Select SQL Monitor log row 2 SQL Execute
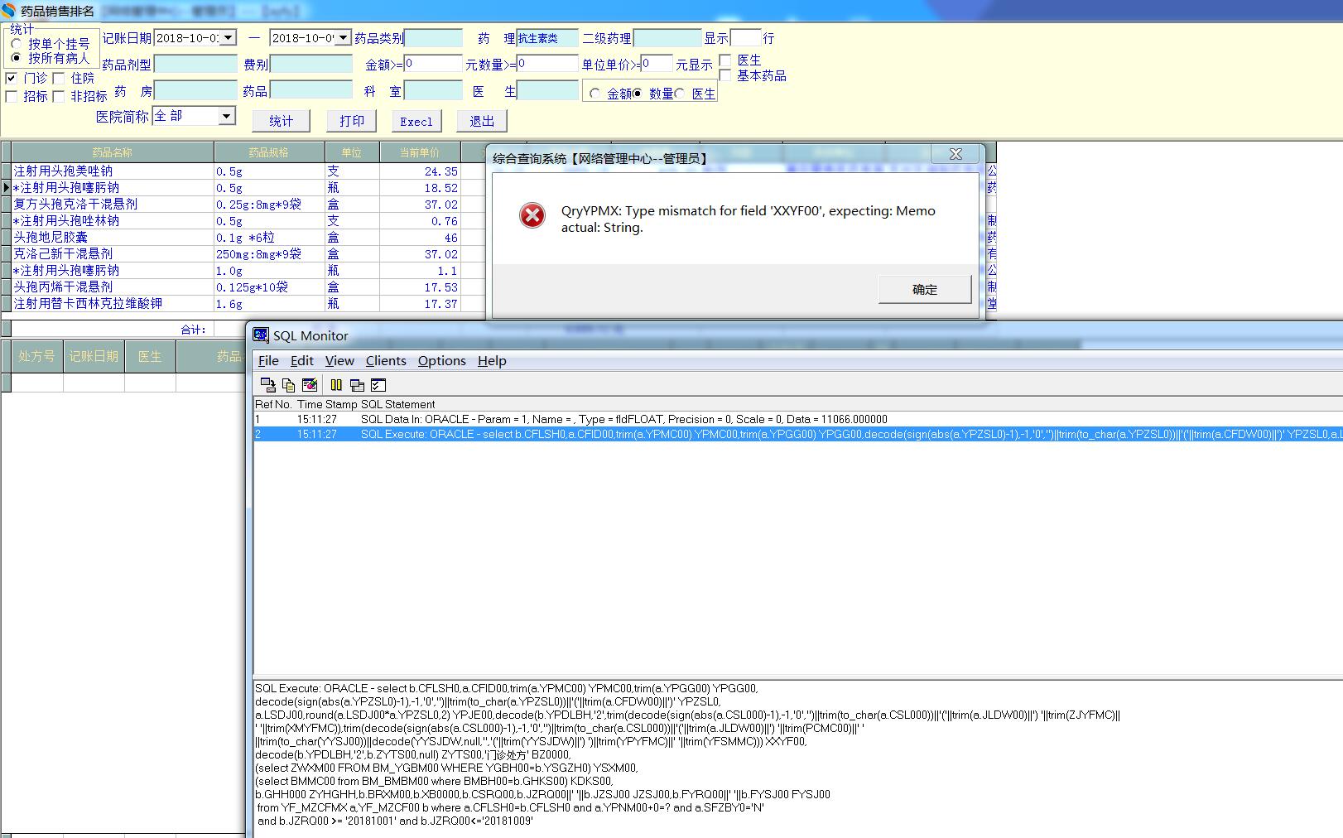This screenshot has width=1343, height=838. (798, 434)
